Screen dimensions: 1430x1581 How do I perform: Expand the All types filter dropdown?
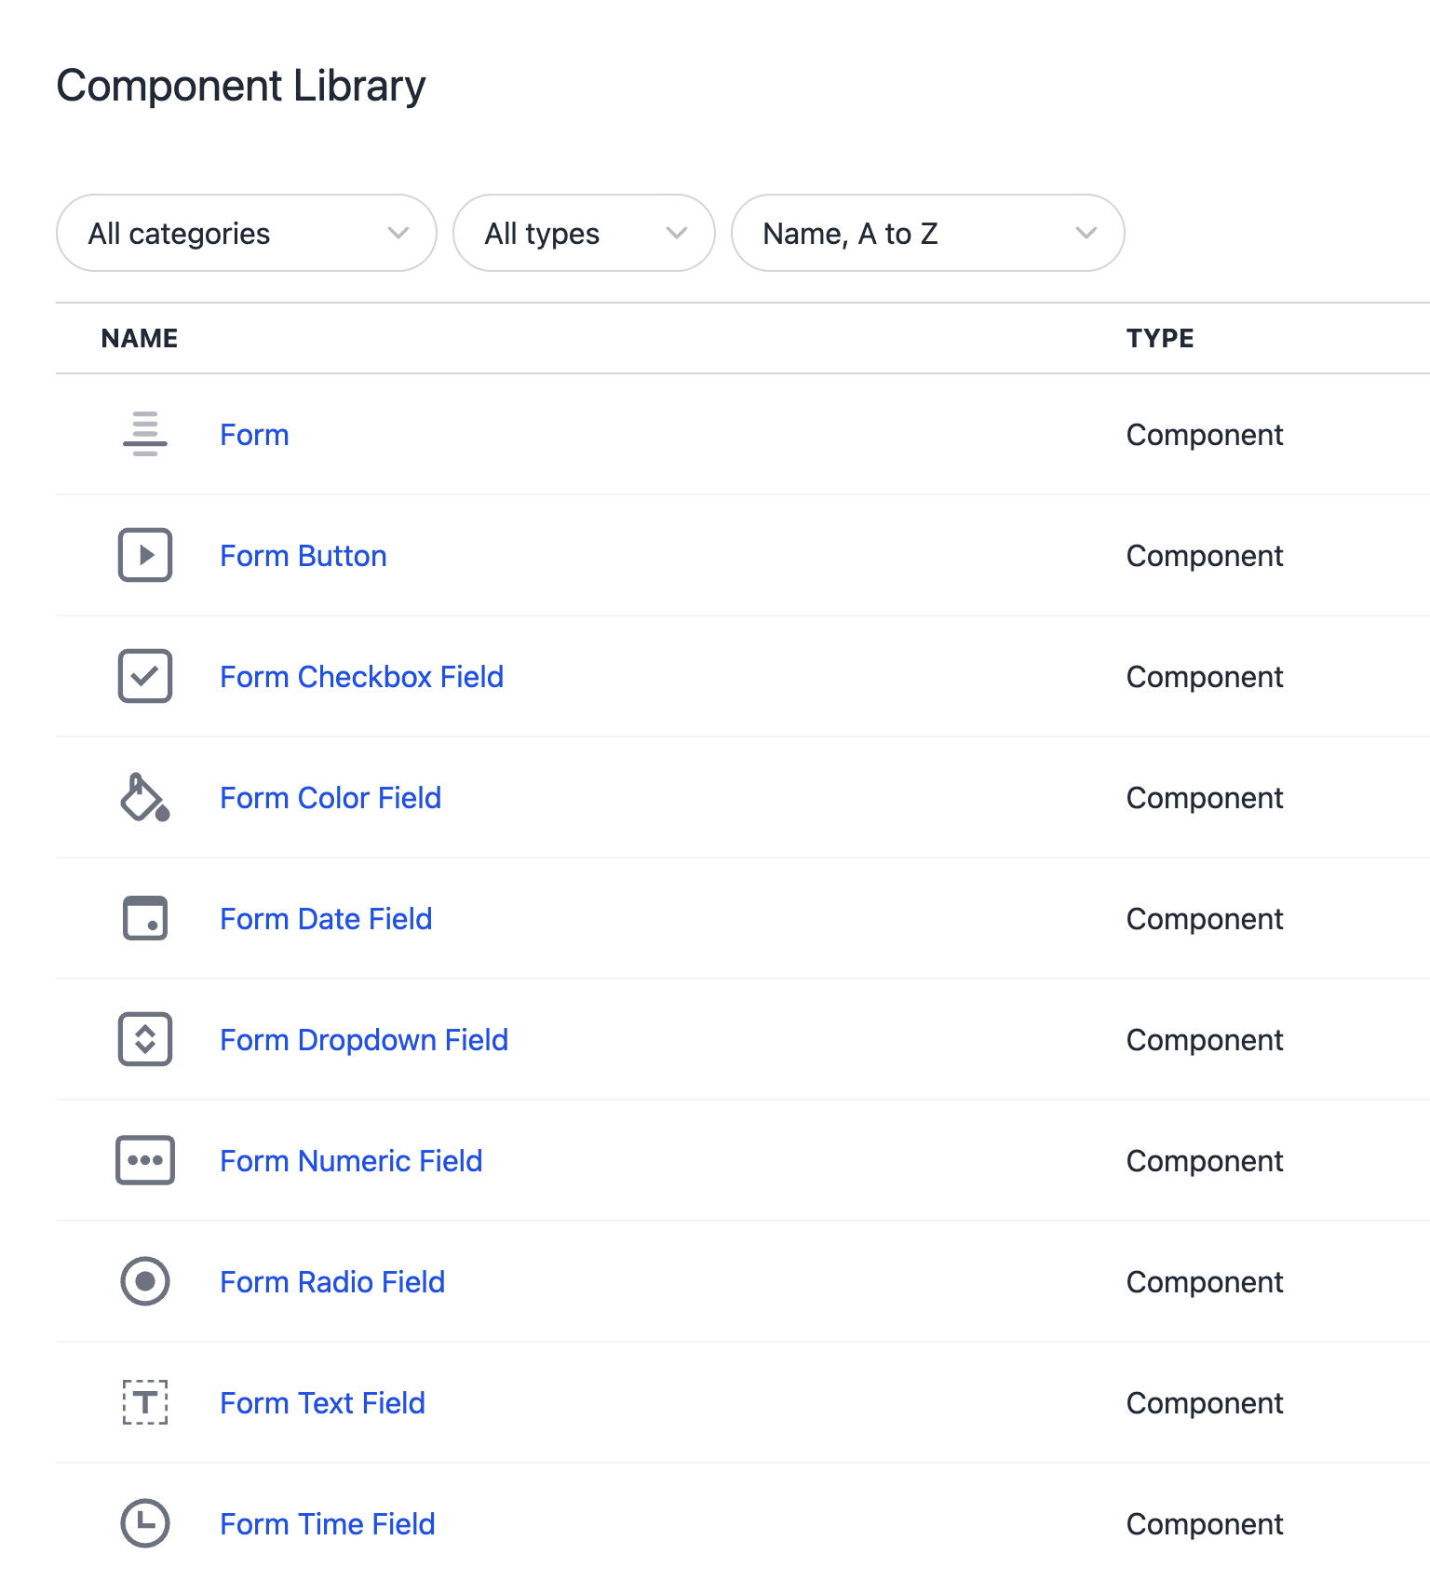tap(584, 233)
